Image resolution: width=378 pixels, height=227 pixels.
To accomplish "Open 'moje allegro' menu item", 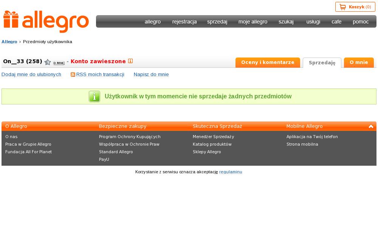I will pos(253,22).
